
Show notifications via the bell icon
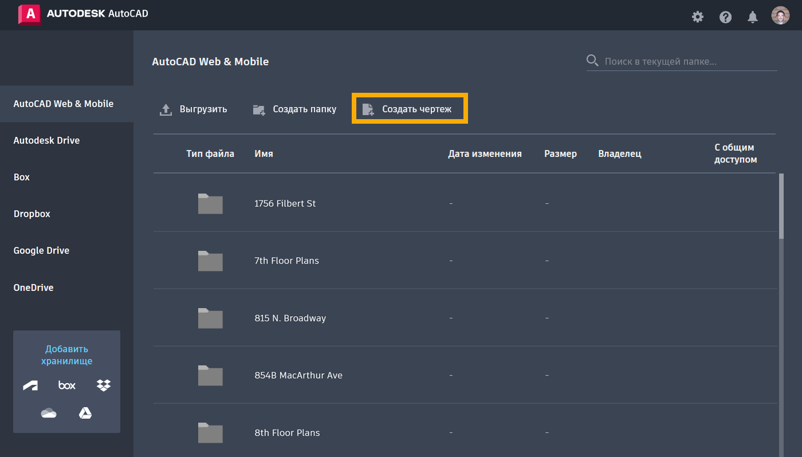[753, 17]
